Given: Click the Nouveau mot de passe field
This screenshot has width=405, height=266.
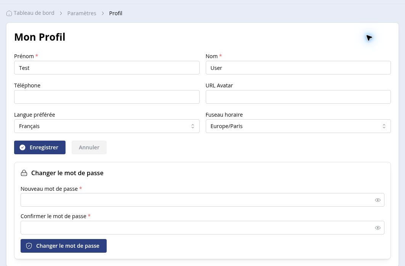Looking at the screenshot, I should 202,200.
